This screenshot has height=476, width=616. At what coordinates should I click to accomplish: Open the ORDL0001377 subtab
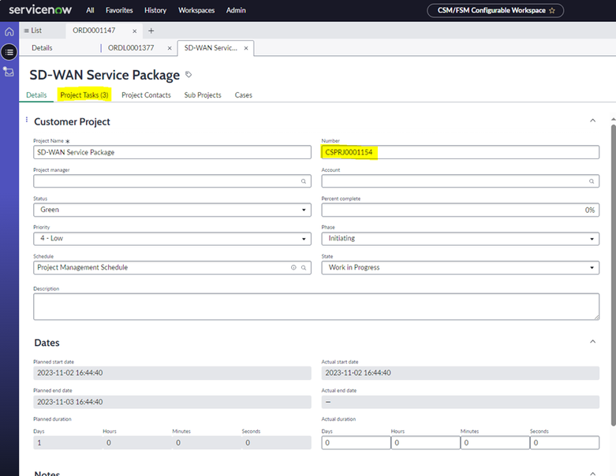coord(131,48)
